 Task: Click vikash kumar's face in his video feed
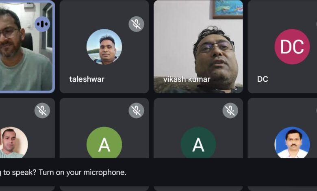(x=215, y=58)
